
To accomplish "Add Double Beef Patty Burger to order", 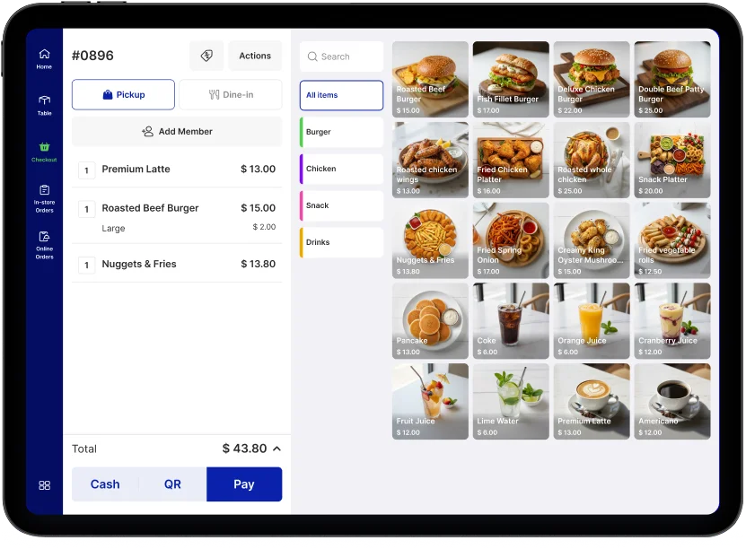I will click(672, 79).
